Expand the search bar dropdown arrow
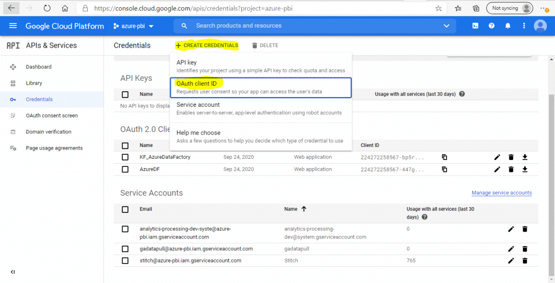 tap(446, 26)
